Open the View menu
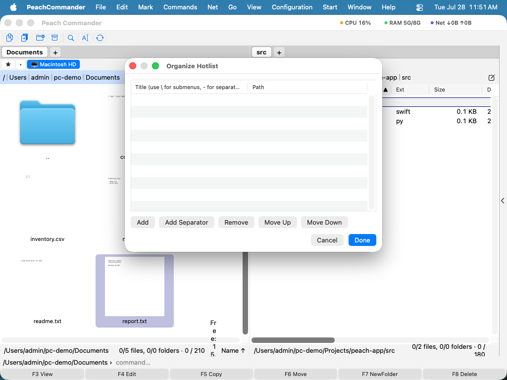507x380 pixels. click(254, 7)
